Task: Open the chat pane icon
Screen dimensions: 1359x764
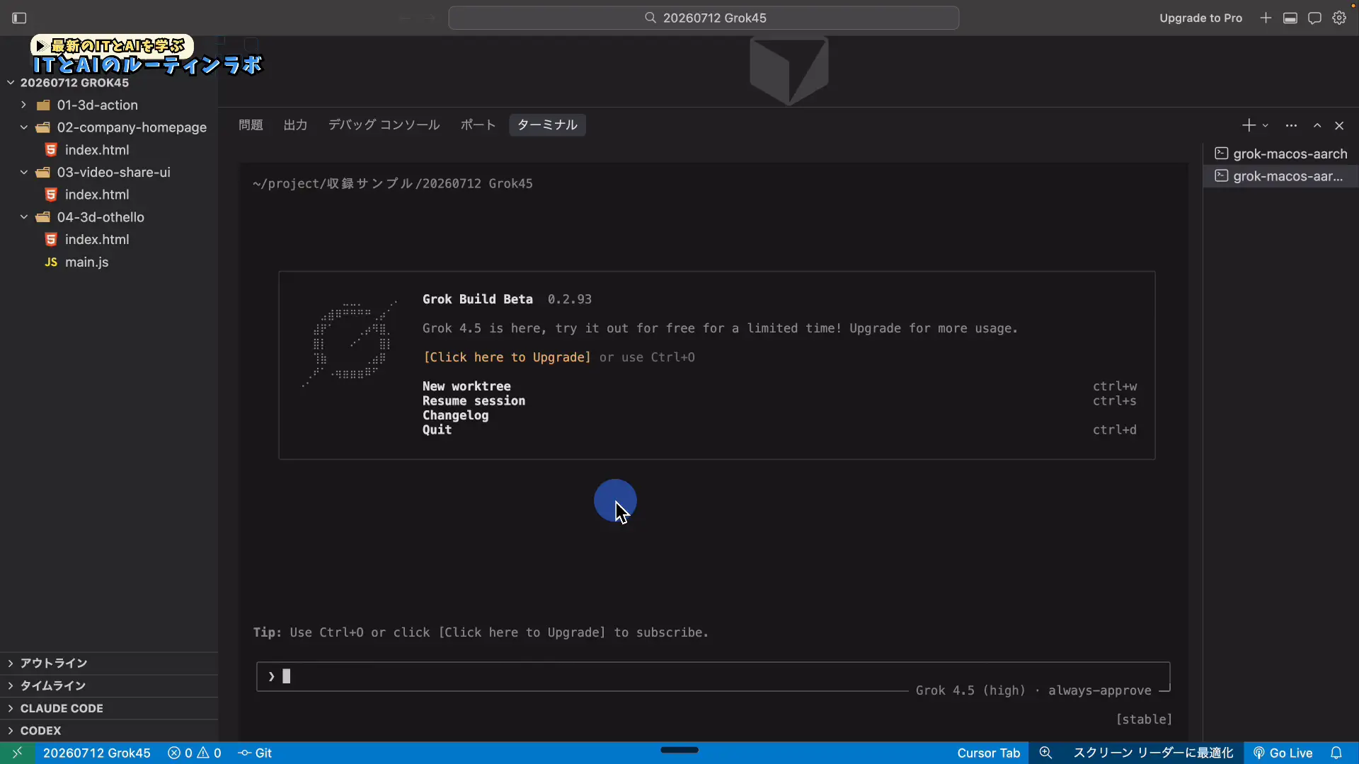Action: (x=1314, y=18)
